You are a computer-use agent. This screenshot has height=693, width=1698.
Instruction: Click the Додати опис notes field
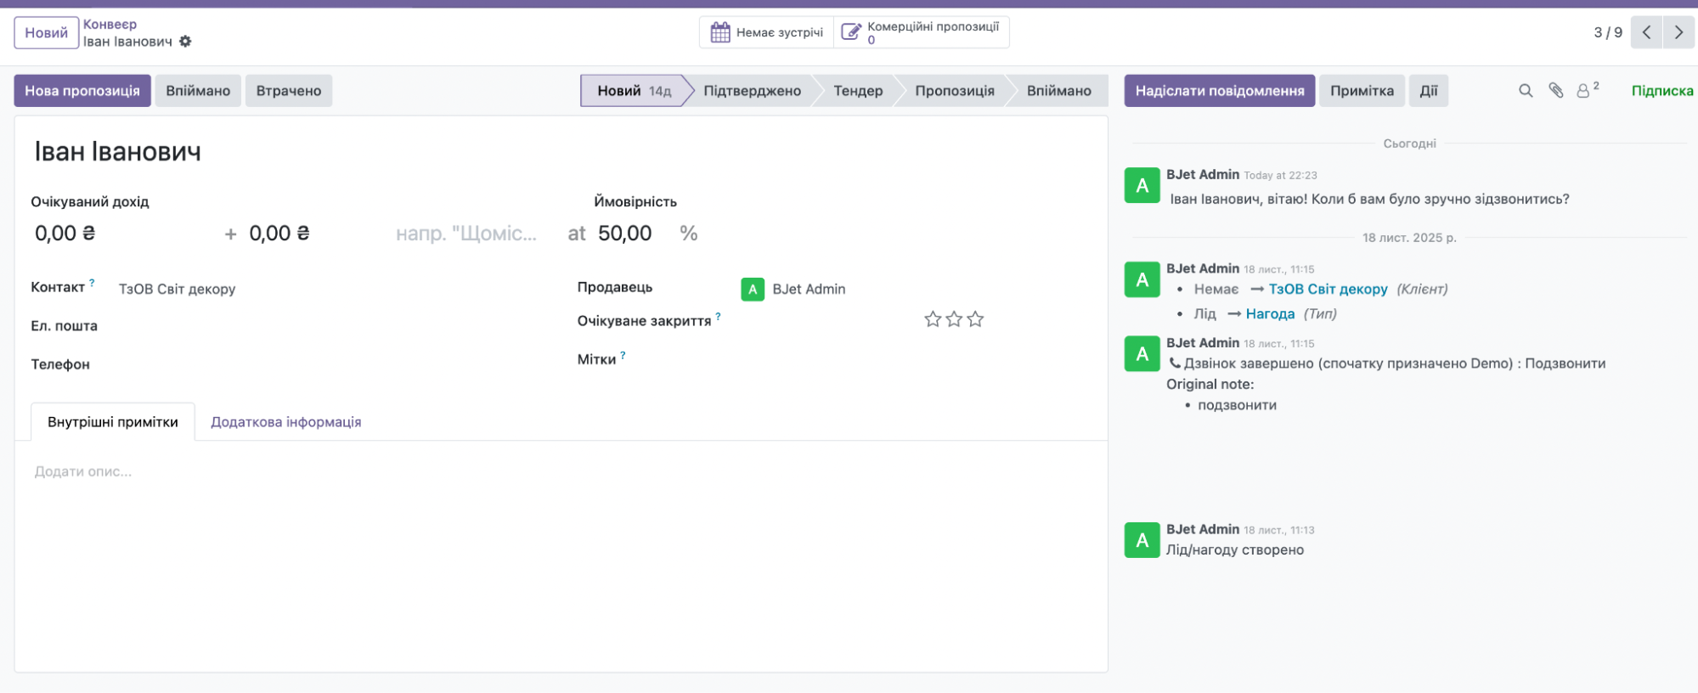point(83,471)
